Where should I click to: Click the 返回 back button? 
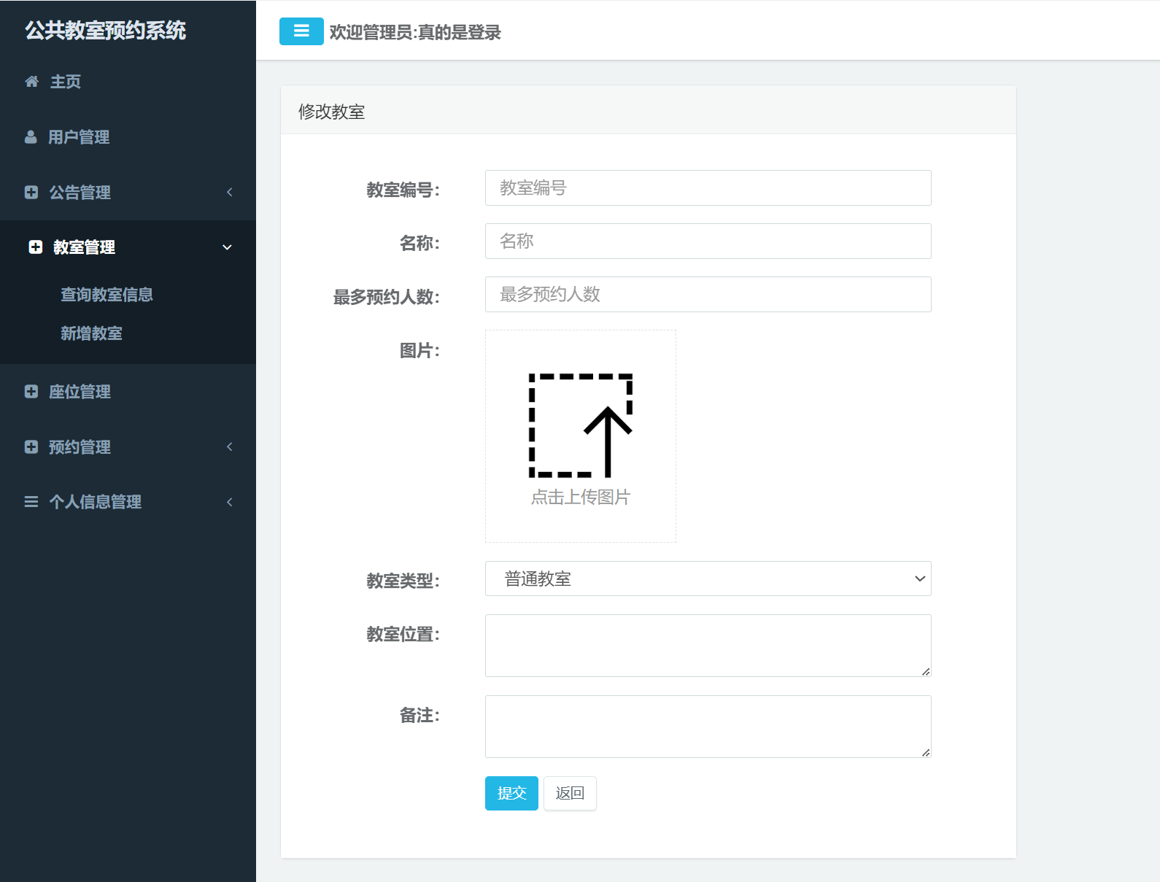pos(570,793)
